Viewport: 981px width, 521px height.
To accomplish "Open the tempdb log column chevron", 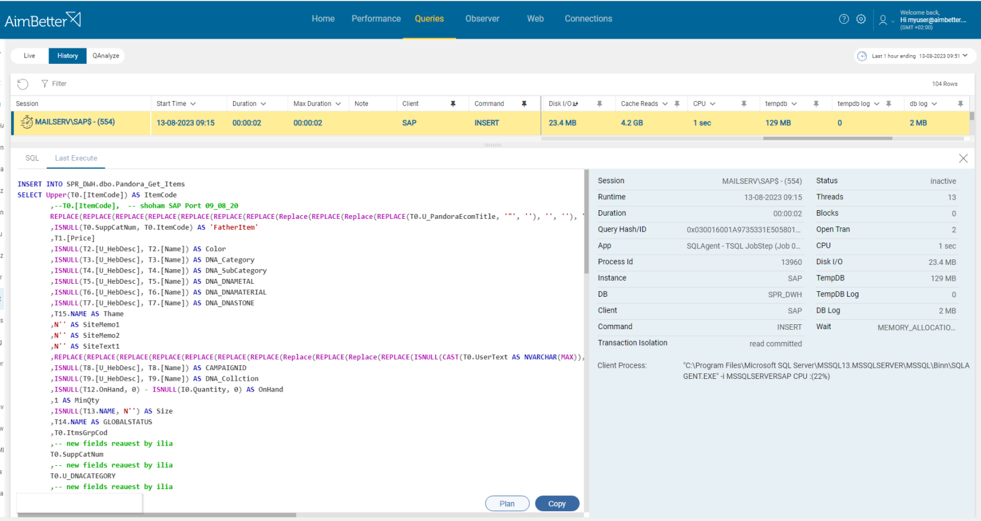I will click(x=877, y=104).
